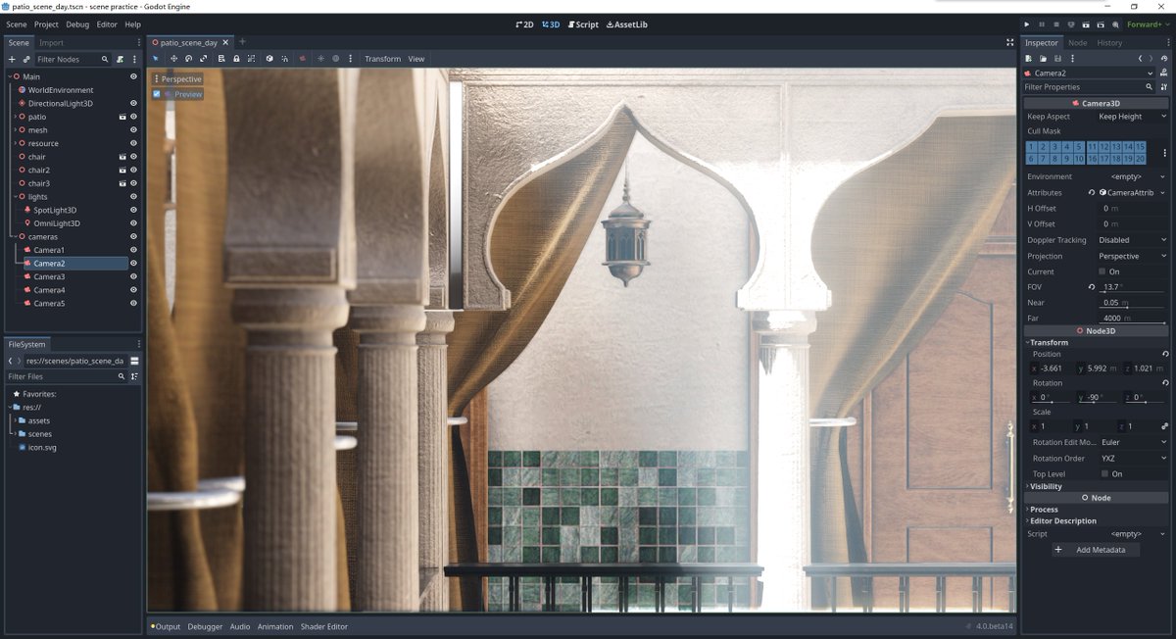1176x639 pixels.
Task: Switch to the History tab
Action: coord(1109,43)
